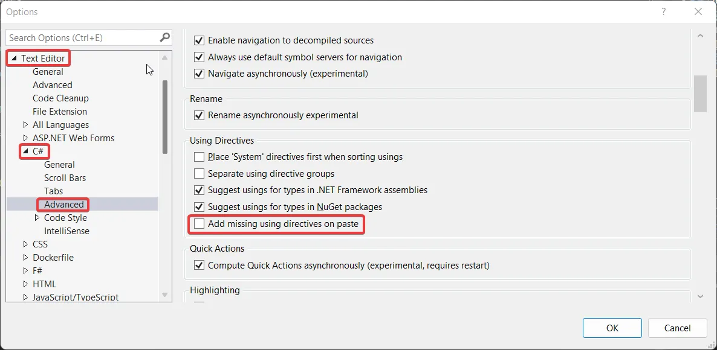The image size is (717, 350).
Task: Enable Add missing using directives on paste
Action: pyautogui.click(x=199, y=224)
